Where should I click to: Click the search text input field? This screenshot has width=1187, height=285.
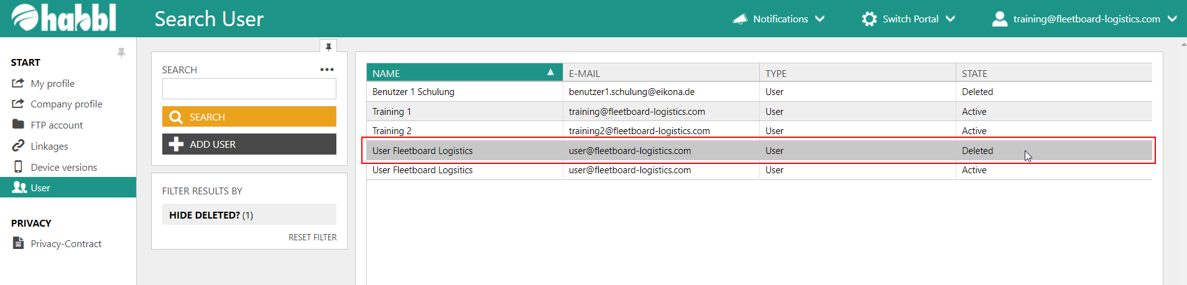(249, 89)
